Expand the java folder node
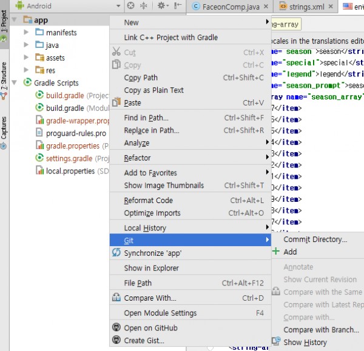Image resolution: width=364 pixels, height=351 pixels. (x=26, y=44)
